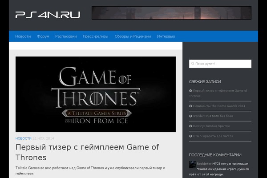Open recent post Первый тизер с геймплеем
The width and height of the screenshot is (267, 178).
click(x=218, y=93)
